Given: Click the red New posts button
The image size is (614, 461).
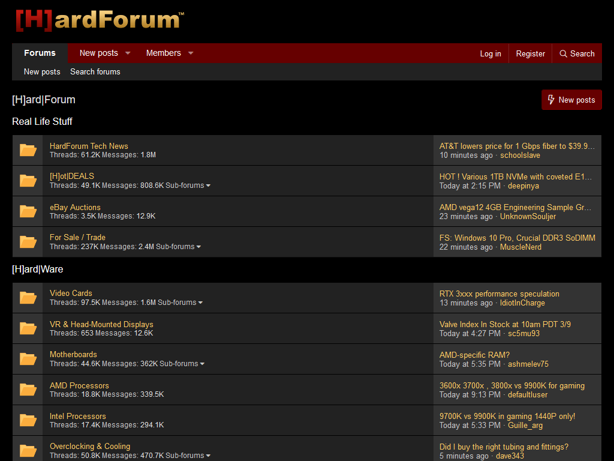Looking at the screenshot, I should (x=571, y=100).
